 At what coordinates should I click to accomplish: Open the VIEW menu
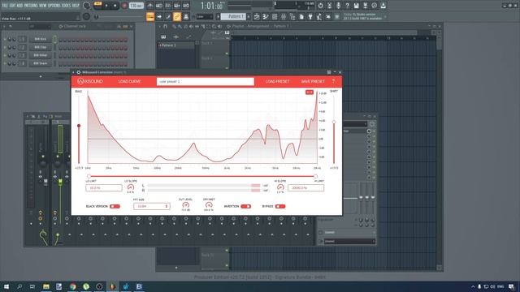click(43, 6)
